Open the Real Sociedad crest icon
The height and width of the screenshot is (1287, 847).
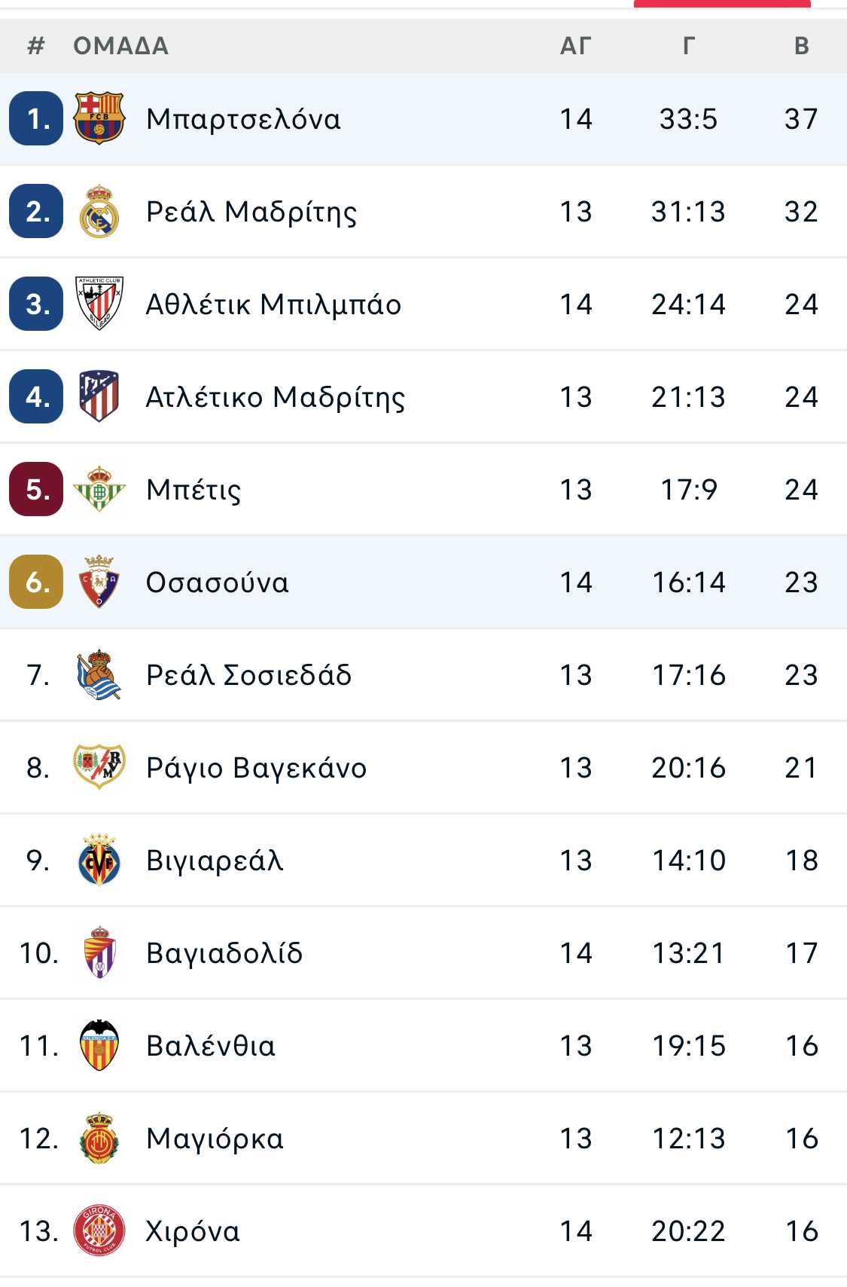[99, 674]
